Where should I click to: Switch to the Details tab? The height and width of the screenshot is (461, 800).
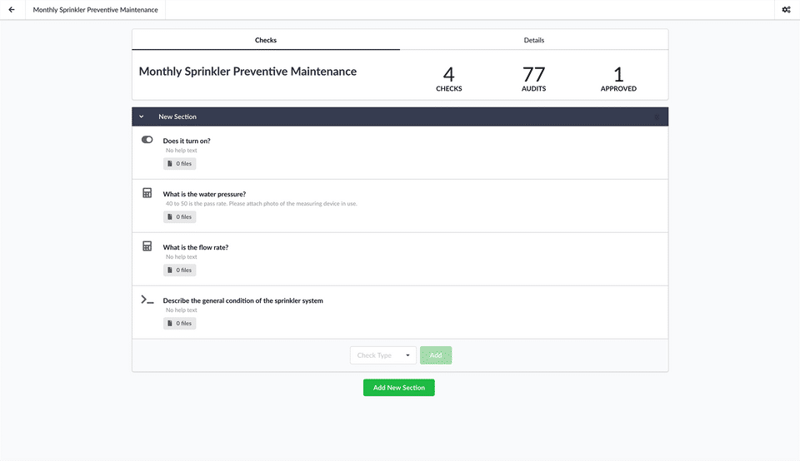[x=534, y=40]
